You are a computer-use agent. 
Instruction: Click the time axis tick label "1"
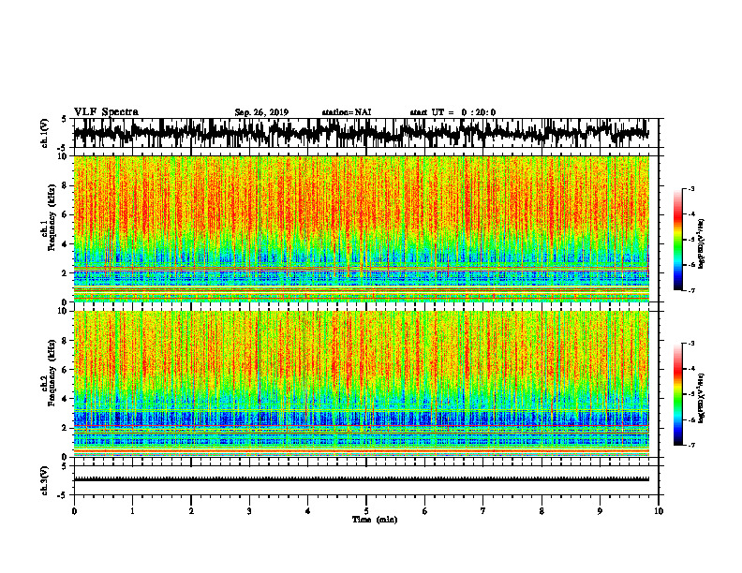(132, 511)
